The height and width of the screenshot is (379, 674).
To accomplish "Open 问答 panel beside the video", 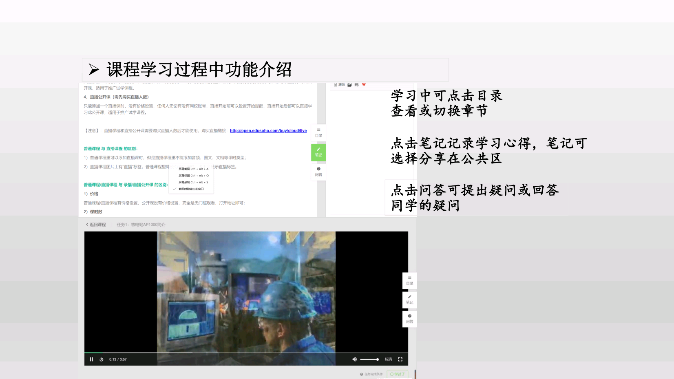I will point(409,319).
